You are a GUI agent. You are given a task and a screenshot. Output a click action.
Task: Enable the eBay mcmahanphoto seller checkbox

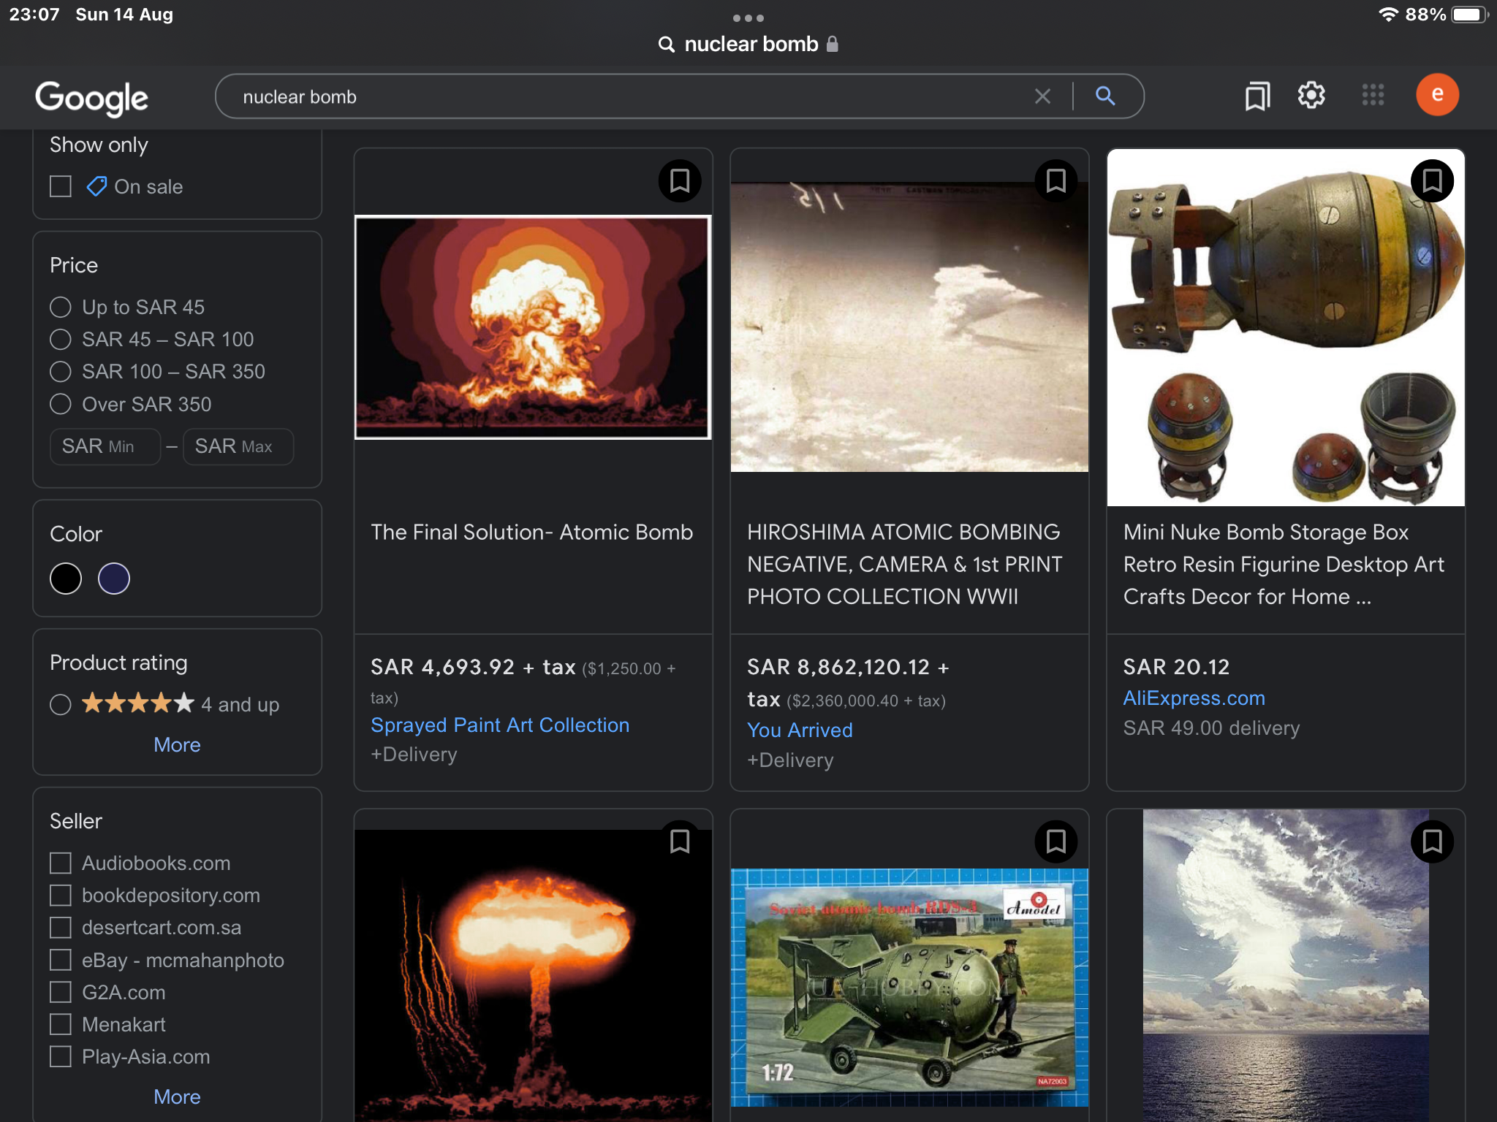point(60,959)
